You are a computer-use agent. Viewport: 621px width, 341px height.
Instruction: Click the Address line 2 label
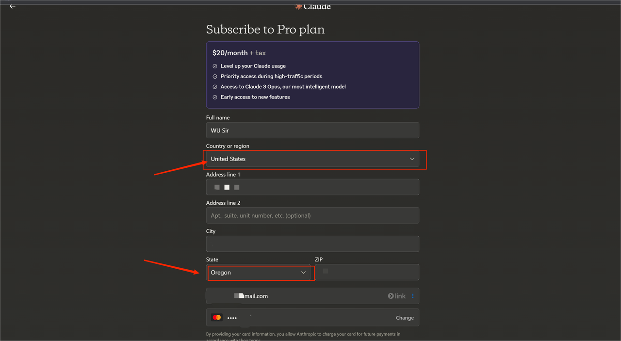tap(223, 203)
